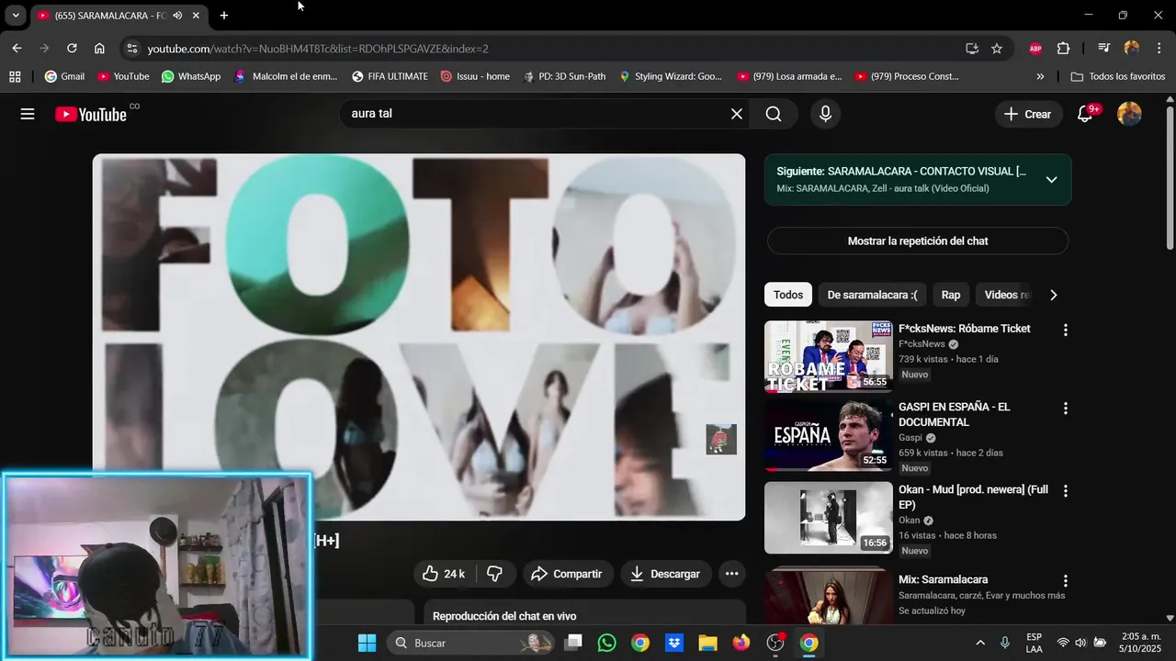This screenshot has height=661, width=1176.
Task: Go to YouTube home via logo
Action: [x=90, y=114]
